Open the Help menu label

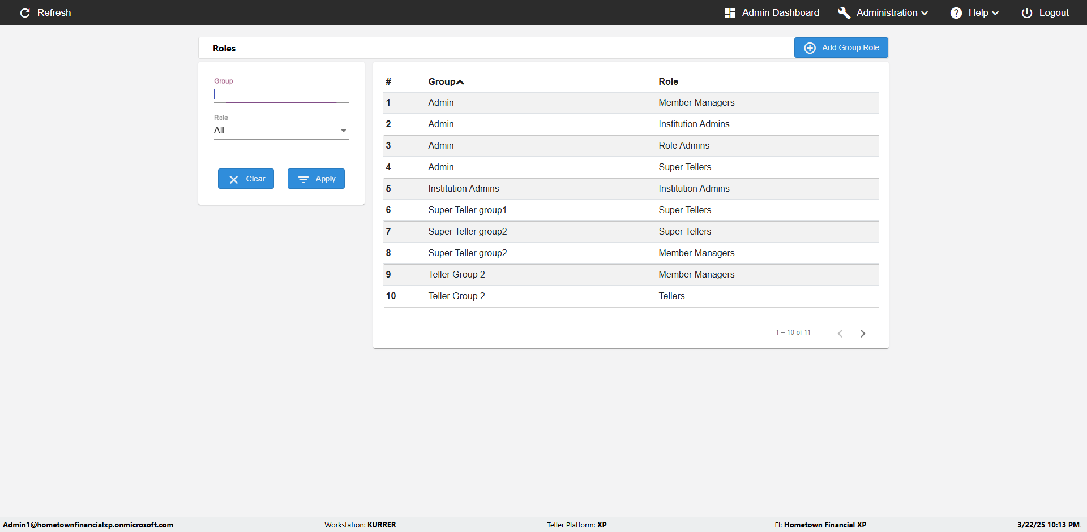[x=978, y=13]
